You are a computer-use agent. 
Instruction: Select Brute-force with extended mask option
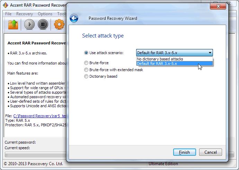(x=86, y=70)
